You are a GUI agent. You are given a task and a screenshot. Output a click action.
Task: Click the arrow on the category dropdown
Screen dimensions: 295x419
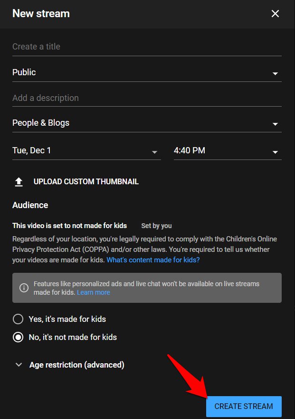click(275, 124)
